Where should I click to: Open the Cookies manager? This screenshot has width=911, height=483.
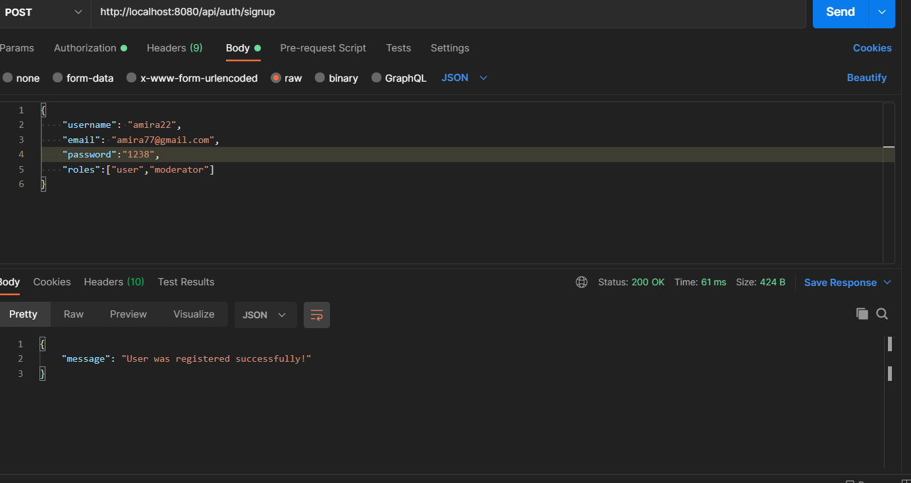pyautogui.click(x=872, y=47)
